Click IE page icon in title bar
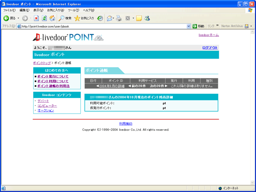Viewport: 256px width, 192px height. 3,4
